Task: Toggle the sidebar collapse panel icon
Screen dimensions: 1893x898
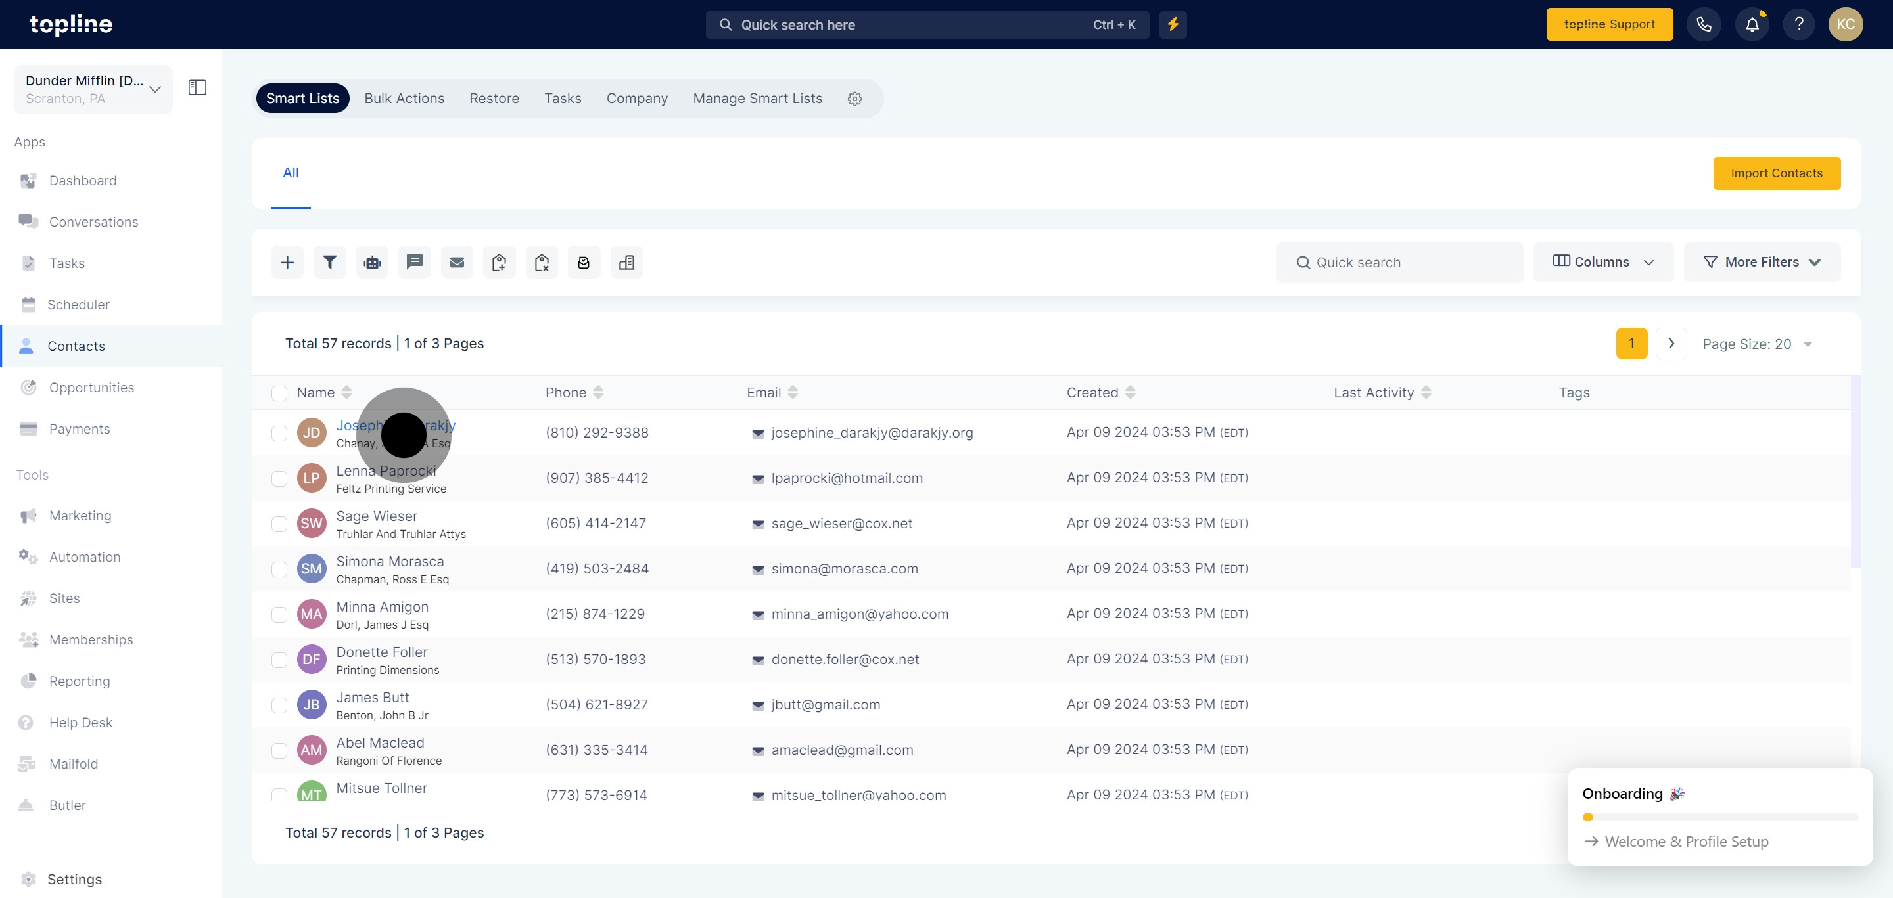Action: 197,88
